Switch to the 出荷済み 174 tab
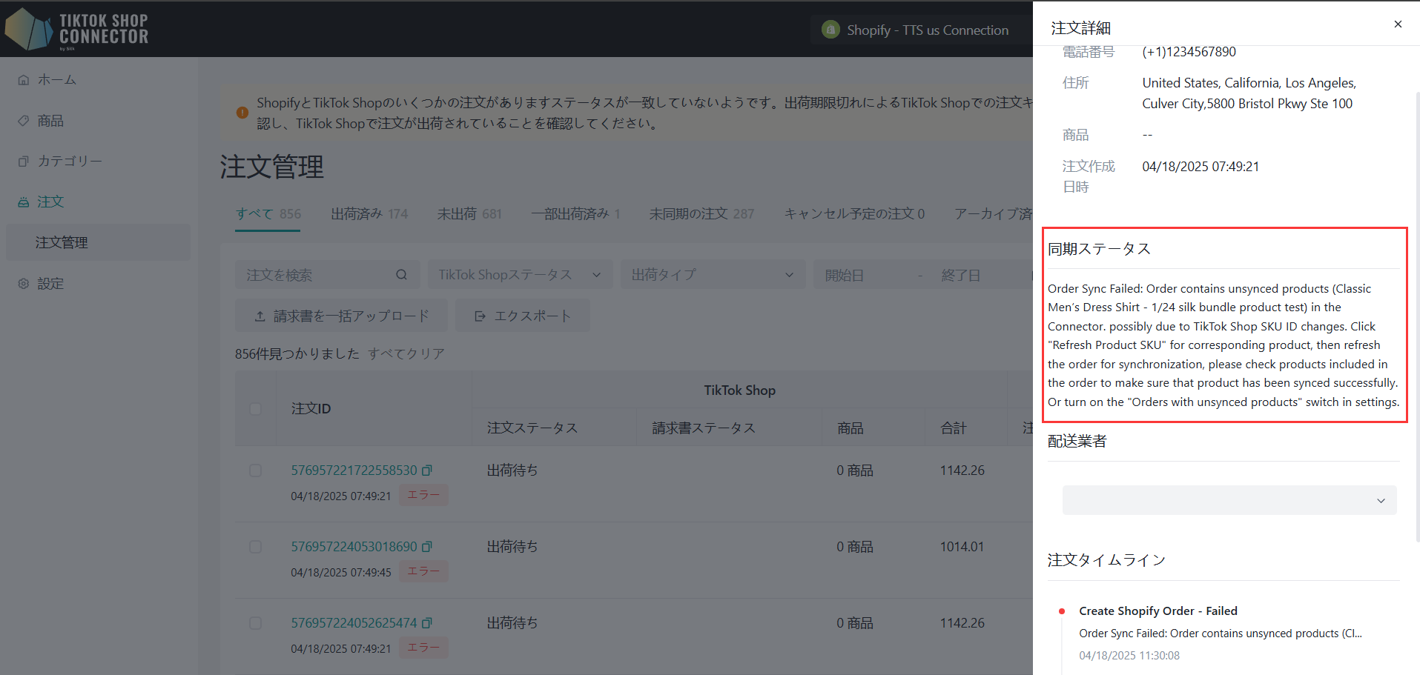Screen dimensions: 1420x675 pyautogui.click(x=369, y=214)
